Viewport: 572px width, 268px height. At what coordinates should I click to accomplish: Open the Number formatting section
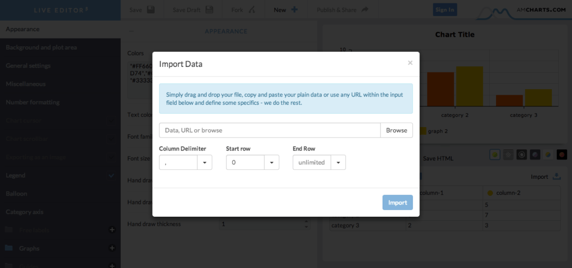click(60, 102)
